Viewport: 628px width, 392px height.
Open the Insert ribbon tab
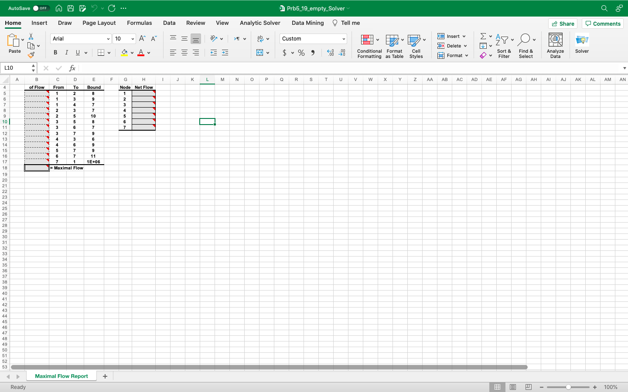(39, 23)
